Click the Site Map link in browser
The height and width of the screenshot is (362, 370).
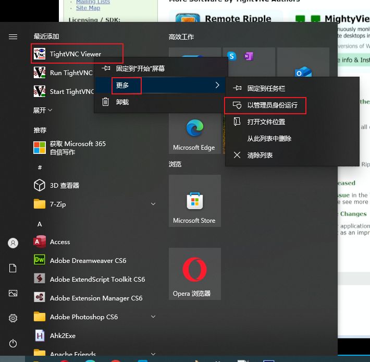88,8
